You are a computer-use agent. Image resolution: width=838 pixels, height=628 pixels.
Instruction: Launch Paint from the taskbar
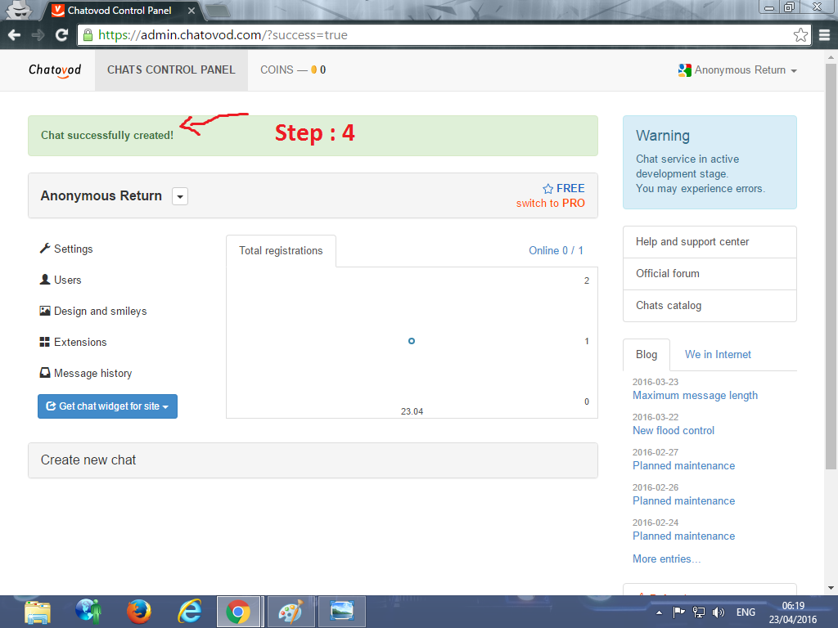[x=291, y=611]
